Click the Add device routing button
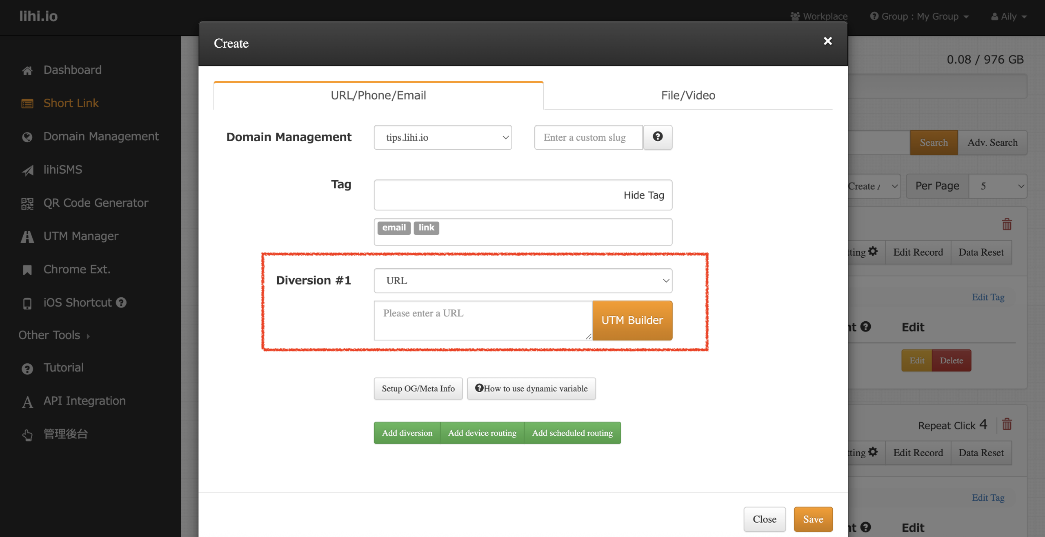This screenshot has width=1045, height=537. pyautogui.click(x=482, y=433)
